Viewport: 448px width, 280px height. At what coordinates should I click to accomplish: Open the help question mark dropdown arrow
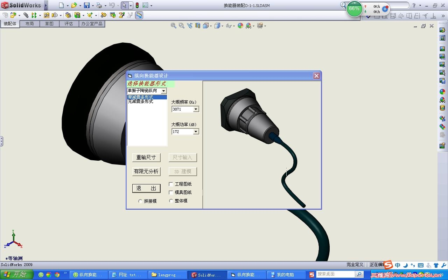point(420,6)
